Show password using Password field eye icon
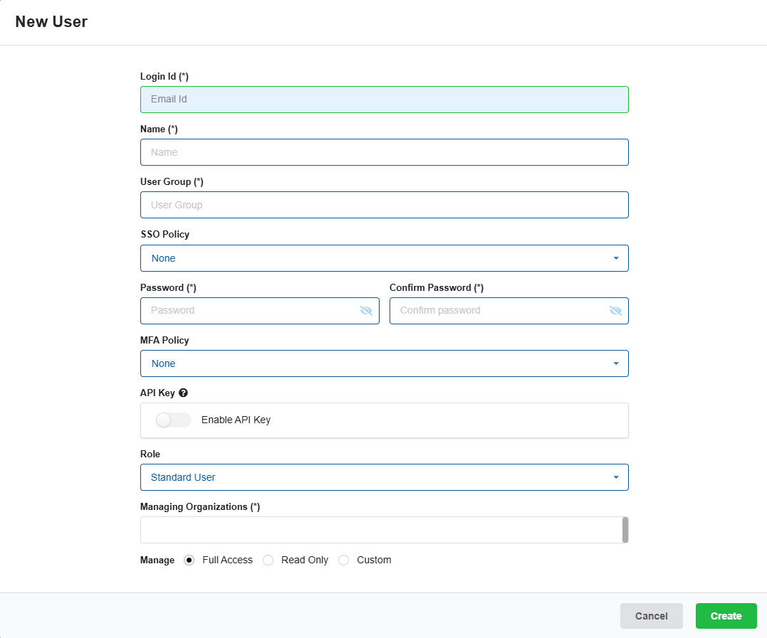This screenshot has width=767, height=638. pyautogui.click(x=366, y=311)
